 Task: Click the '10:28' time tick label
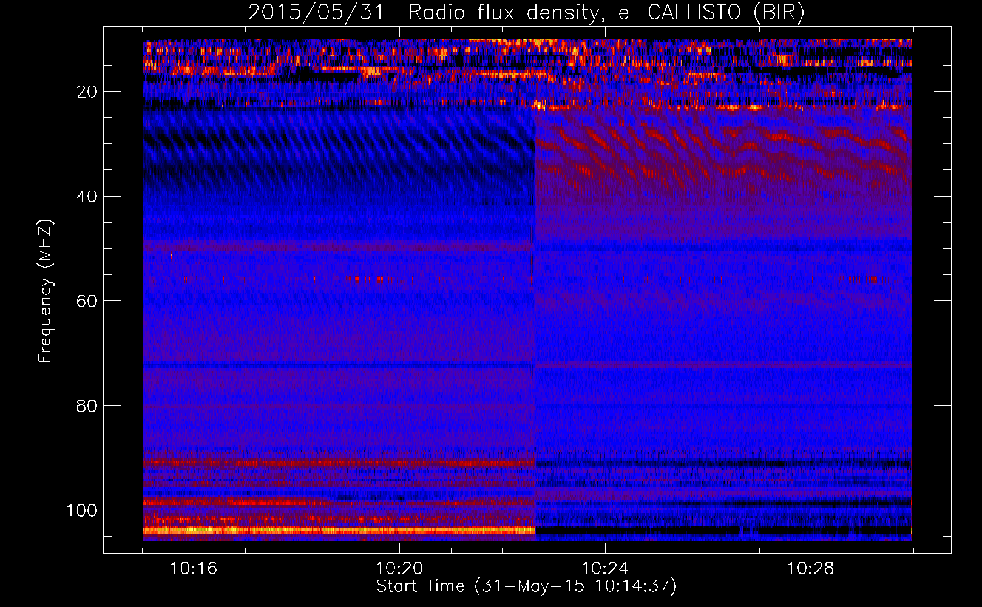pyautogui.click(x=811, y=569)
